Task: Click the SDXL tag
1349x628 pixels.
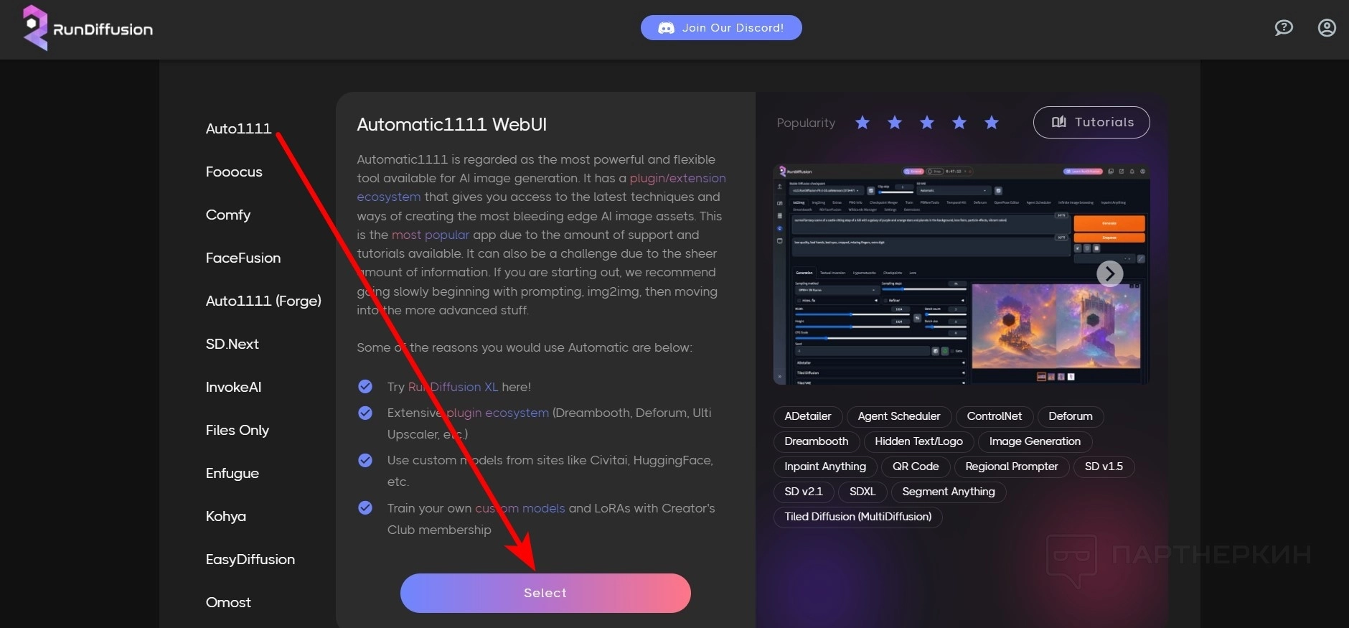Action: pos(862,492)
